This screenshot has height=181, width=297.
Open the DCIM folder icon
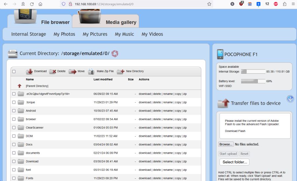pyautogui.click(x=21, y=136)
